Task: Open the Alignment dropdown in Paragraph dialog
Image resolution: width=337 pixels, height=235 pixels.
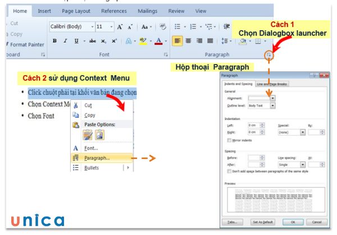Action: (272, 98)
